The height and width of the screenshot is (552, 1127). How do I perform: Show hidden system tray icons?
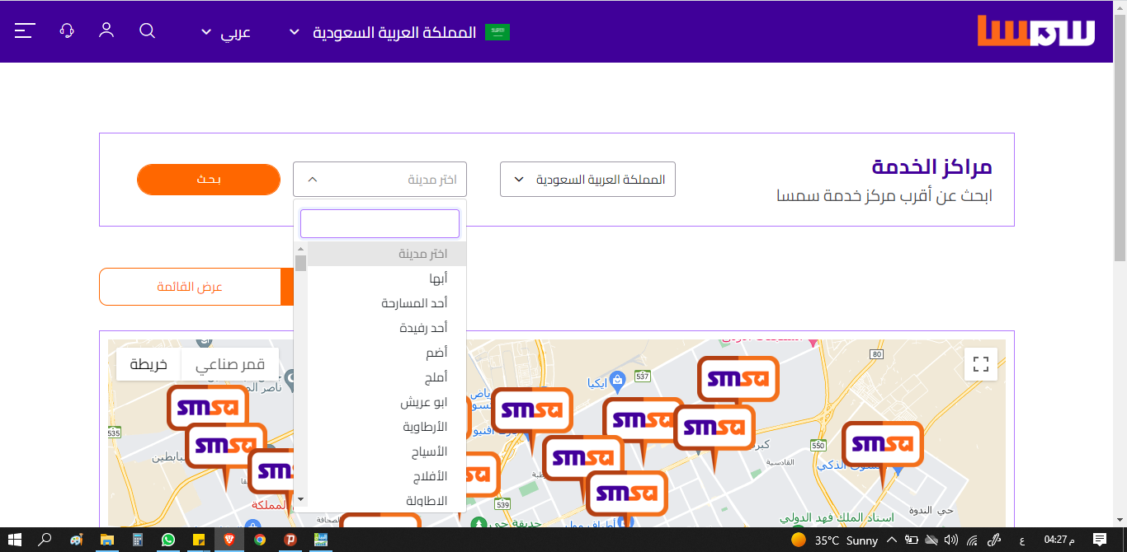pos(892,540)
